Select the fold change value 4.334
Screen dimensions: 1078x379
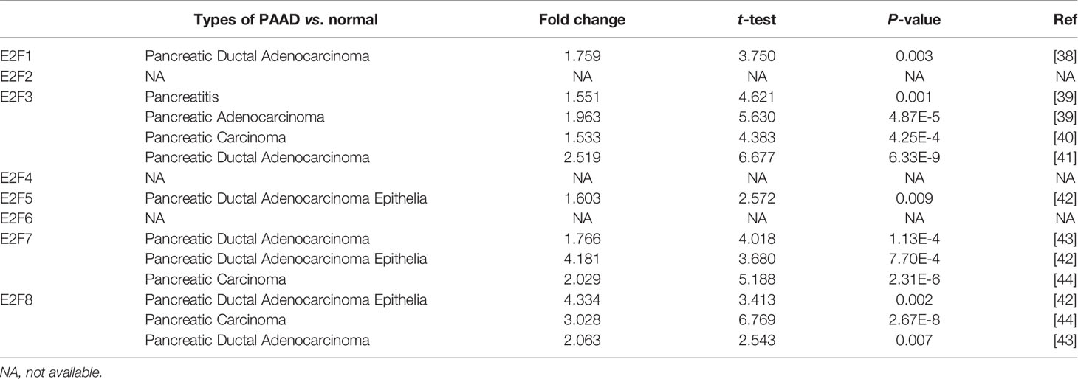(582, 300)
